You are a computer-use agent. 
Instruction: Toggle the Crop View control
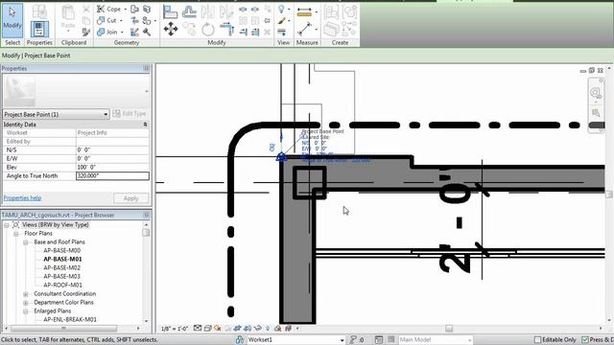(237, 328)
